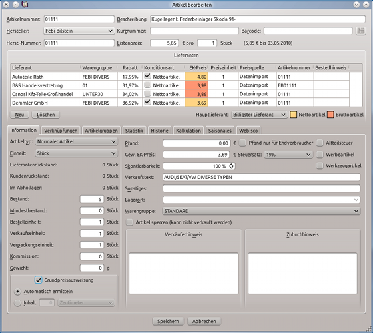Click the Löschen button under supplier table
This screenshot has height=333, width=373.
click(x=46, y=115)
